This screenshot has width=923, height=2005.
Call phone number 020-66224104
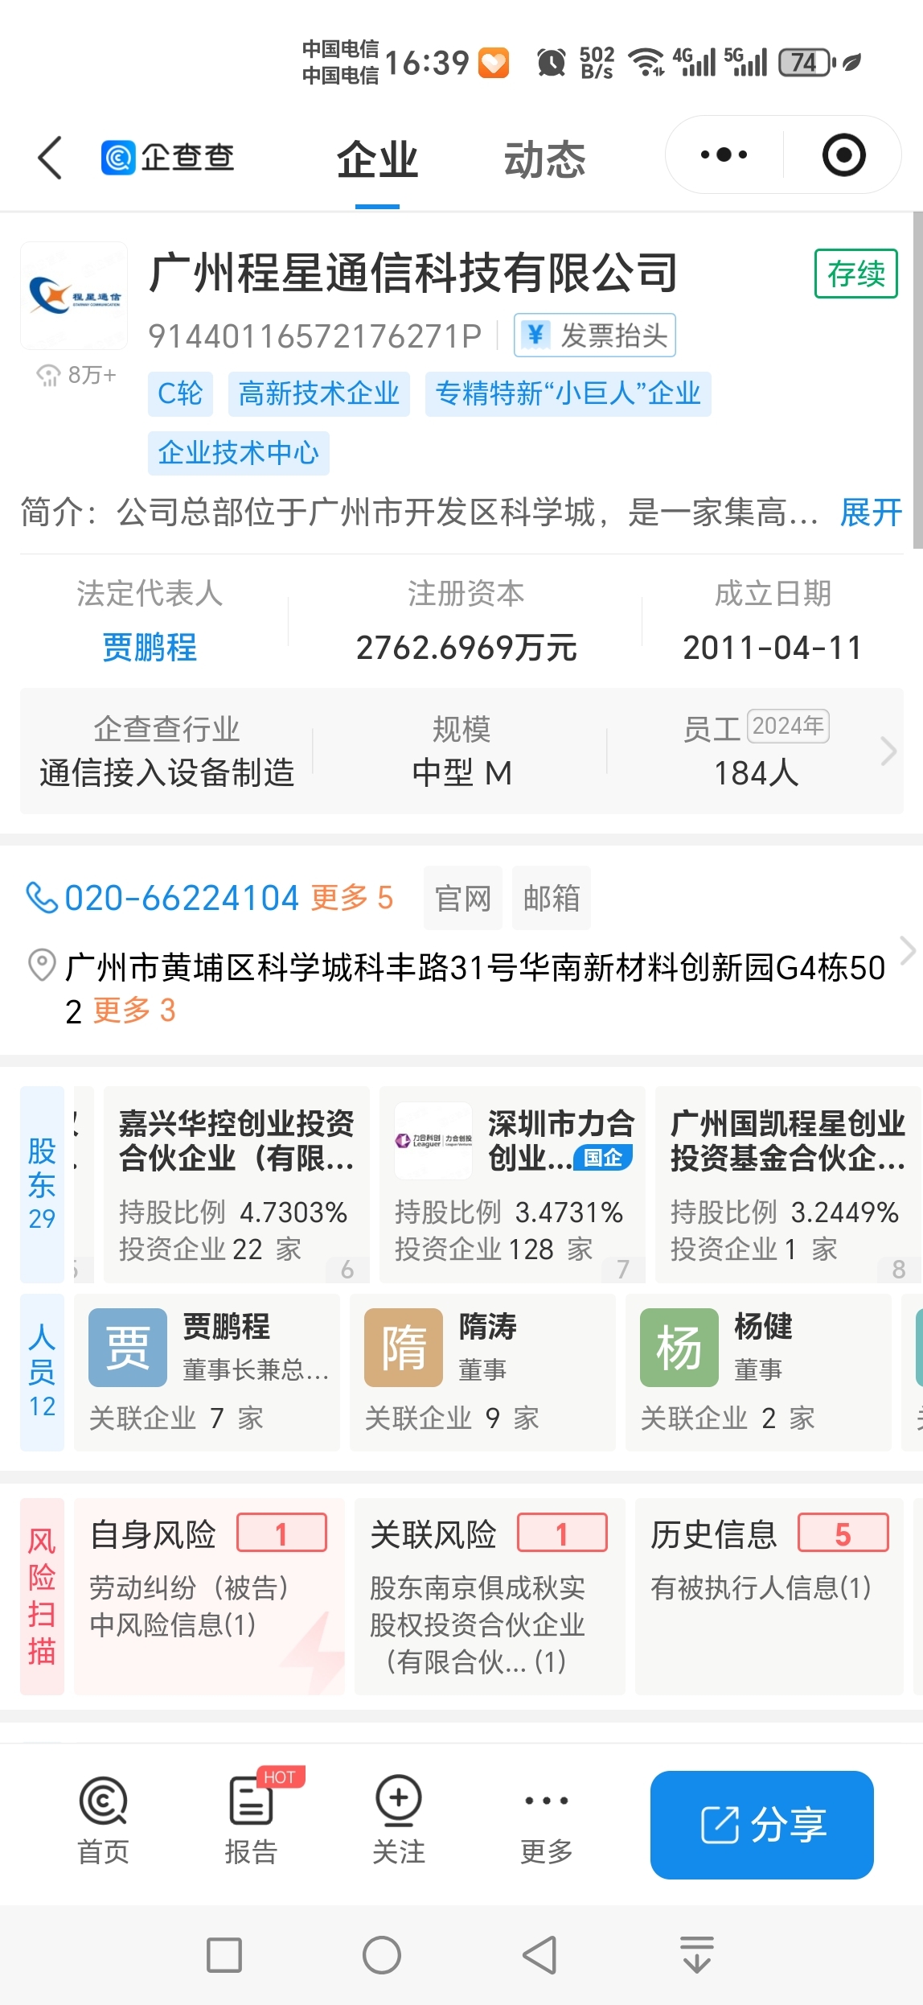point(182,897)
